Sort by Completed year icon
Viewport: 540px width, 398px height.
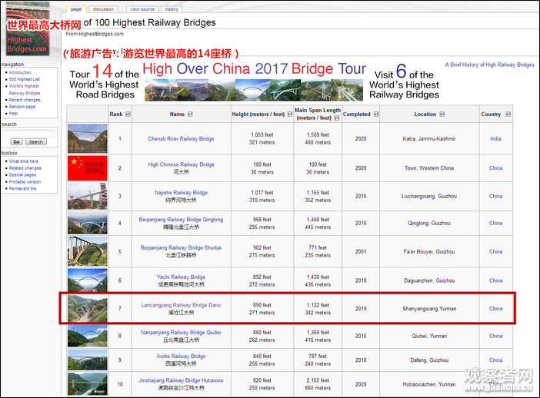[376, 114]
